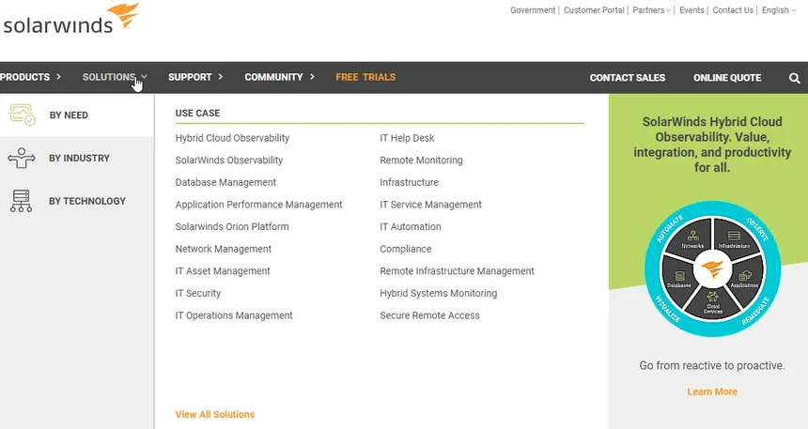808x429 pixels.
Task: Open the English language dropdown
Action: click(779, 10)
